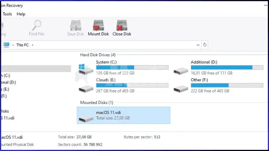Click the macOS 11.vdi name in Mounted Disks
The image size is (269, 151).
108,112
